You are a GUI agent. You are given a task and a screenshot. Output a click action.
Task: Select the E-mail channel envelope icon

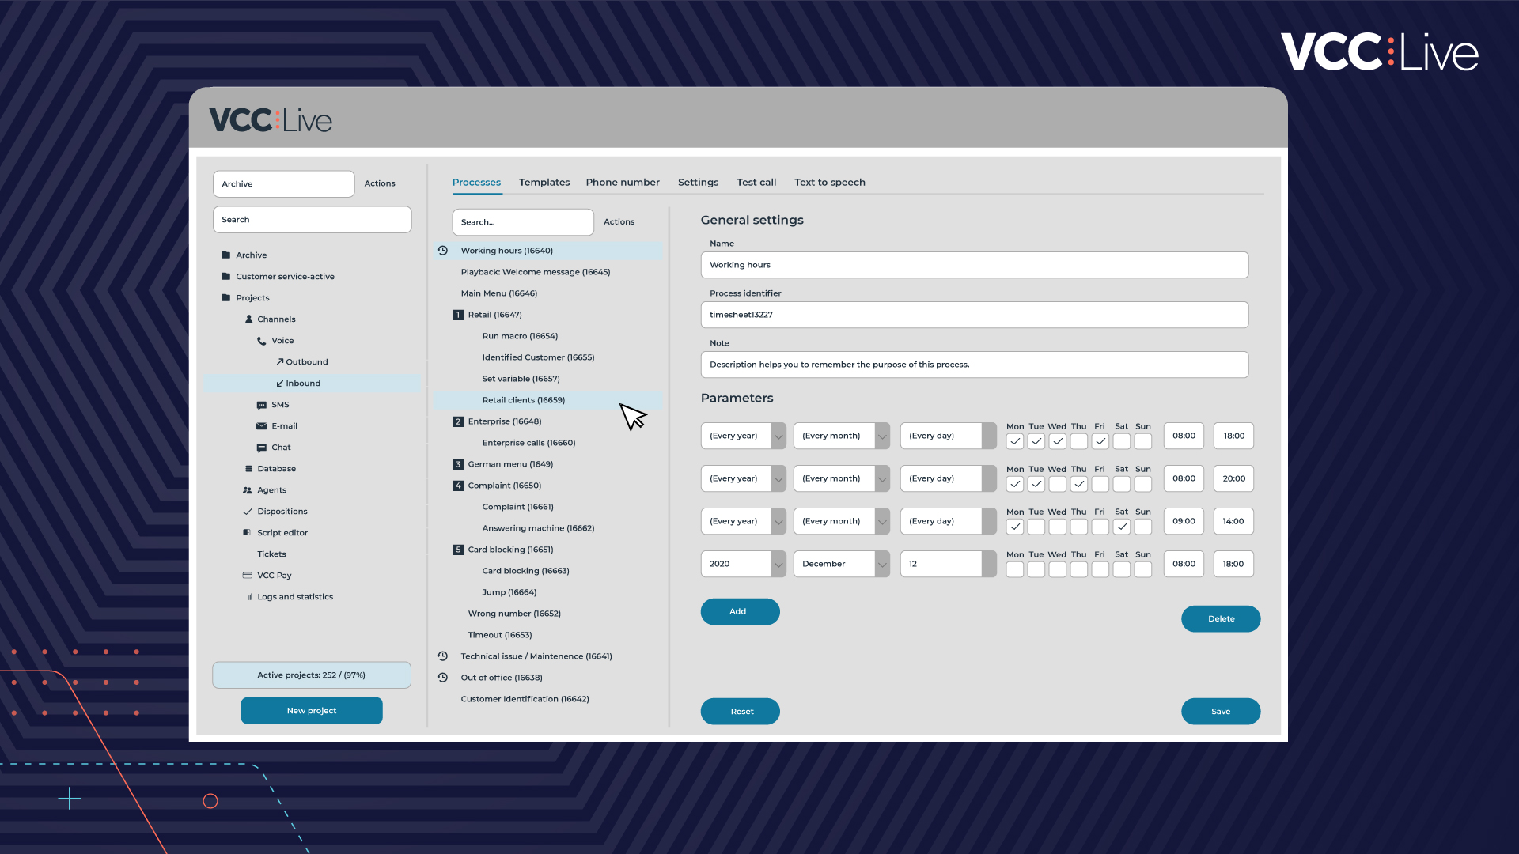tap(262, 425)
